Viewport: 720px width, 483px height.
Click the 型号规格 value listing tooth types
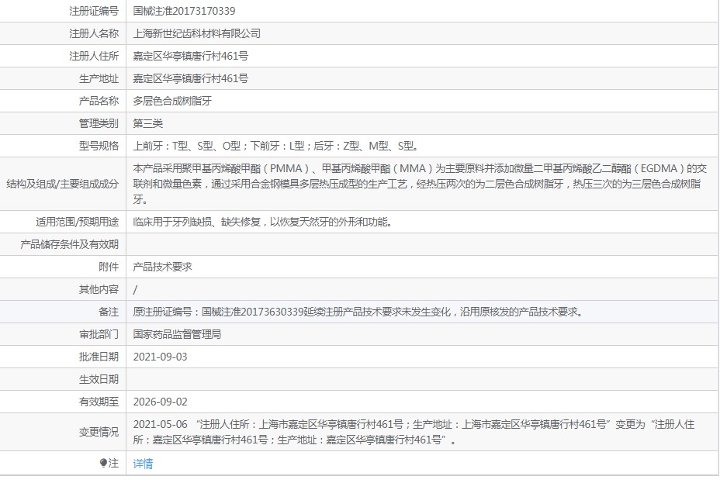pos(275,146)
